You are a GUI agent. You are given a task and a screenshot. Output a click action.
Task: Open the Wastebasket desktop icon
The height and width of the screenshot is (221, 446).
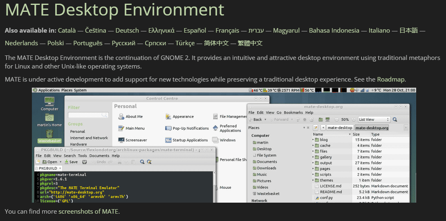(x=49, y=134)
